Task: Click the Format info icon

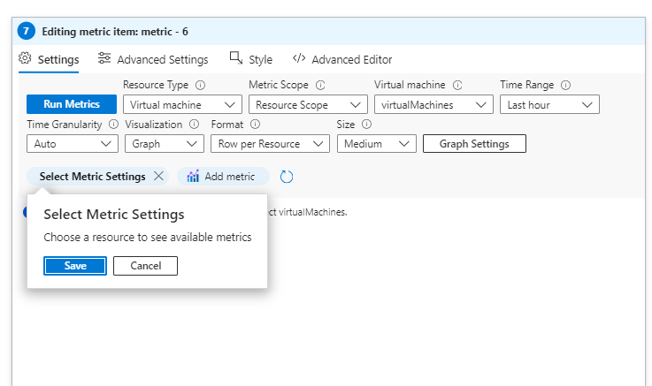Action: (x=256, y=124)
